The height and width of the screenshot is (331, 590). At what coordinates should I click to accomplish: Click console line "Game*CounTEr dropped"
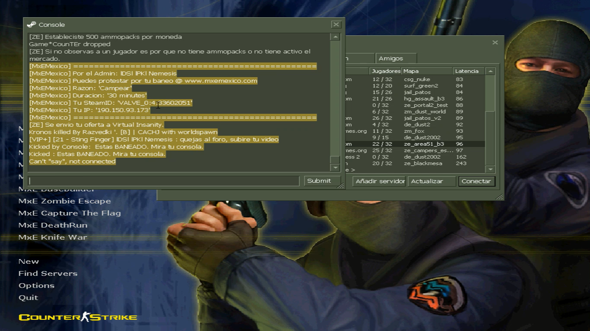[x=70, y=44]
